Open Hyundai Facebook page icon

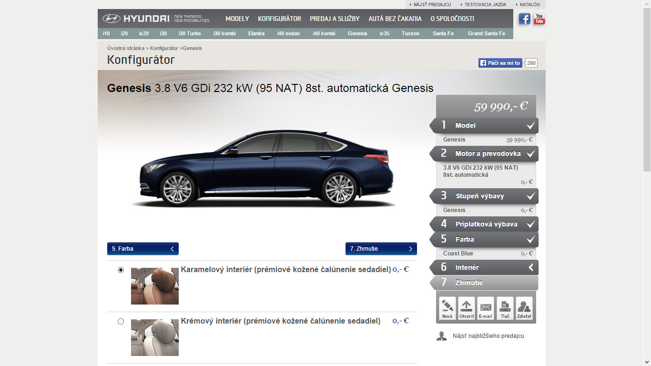524,19
